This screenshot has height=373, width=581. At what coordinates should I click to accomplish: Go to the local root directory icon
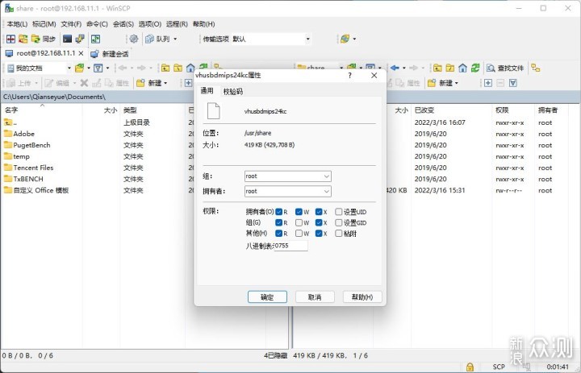(178, 68)
